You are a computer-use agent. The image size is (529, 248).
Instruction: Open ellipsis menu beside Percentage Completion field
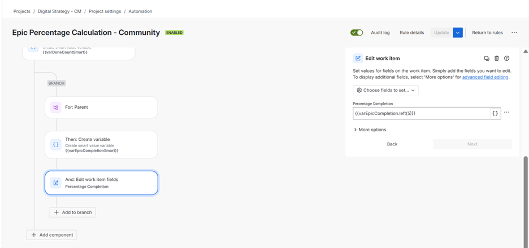pyautogui.click(x=506, y=112)
